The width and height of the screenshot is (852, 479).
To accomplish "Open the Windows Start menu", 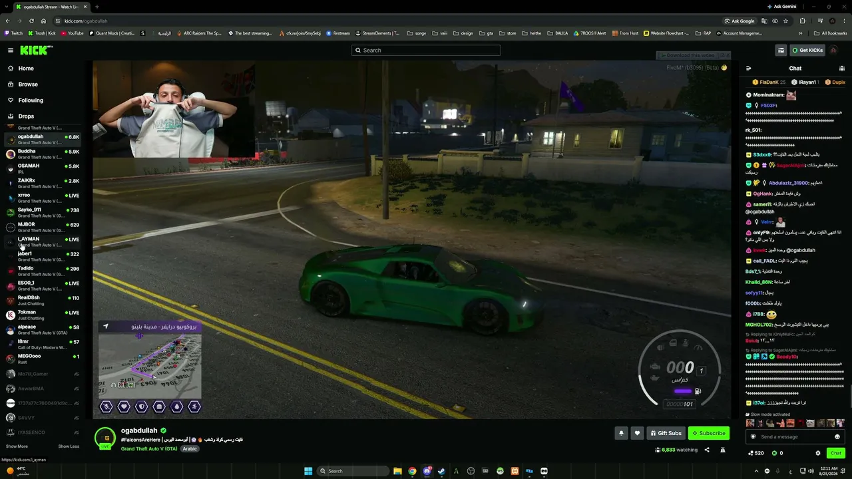I will [x=308, y=471].
